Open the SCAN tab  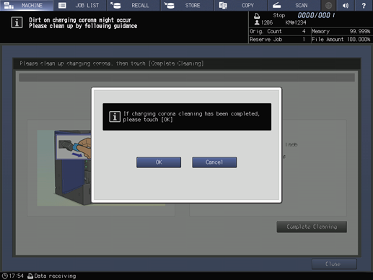[294, 5]
